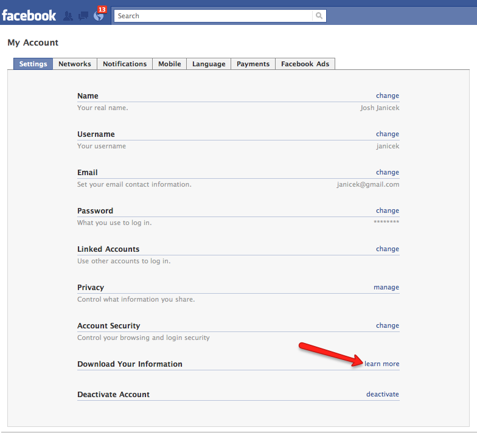Click the Username section heading
The image size is (477, 433).
click(x=96, y=134)
